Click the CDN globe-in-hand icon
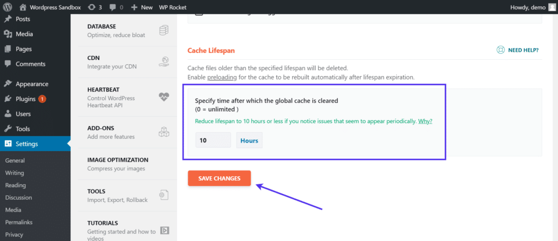The height and width of the screenshot is (241, 558). (x=163, y=62)
